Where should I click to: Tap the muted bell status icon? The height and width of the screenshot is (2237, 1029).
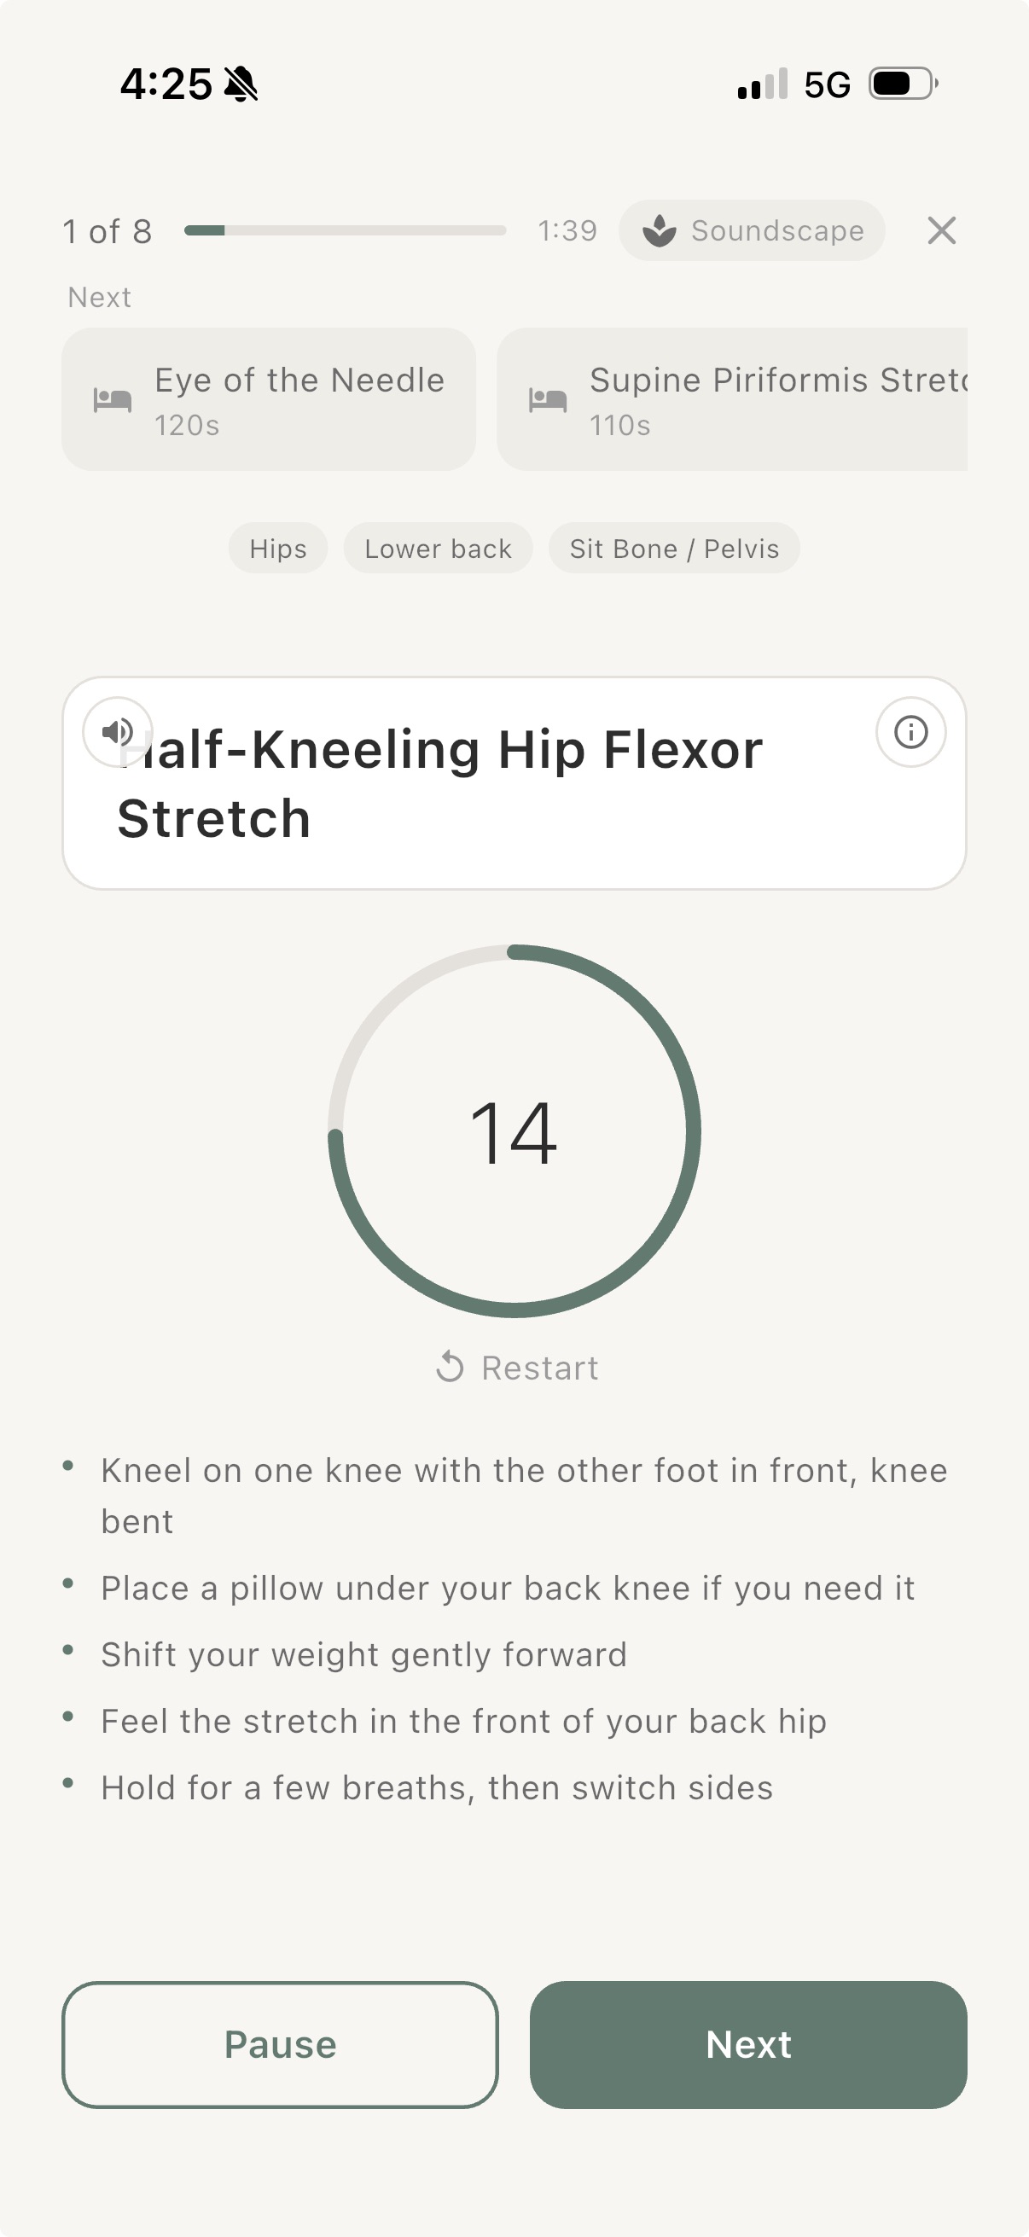pos(241,84)
